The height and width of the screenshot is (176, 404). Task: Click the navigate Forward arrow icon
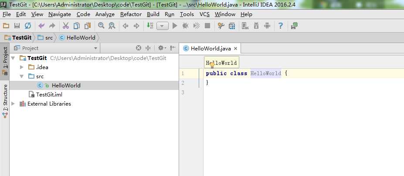[x=136, y=26]
